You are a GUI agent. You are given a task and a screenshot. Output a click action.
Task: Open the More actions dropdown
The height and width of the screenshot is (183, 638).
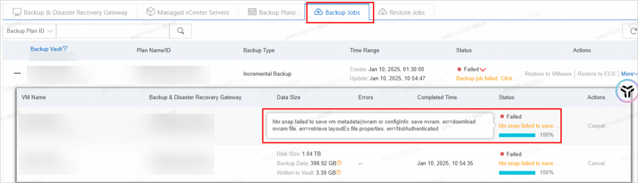click(x=629, y=74)
